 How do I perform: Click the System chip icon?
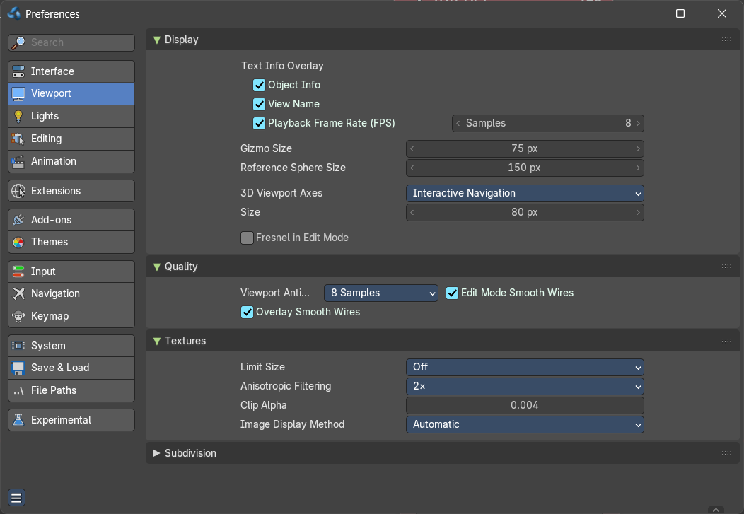point(18,346)
